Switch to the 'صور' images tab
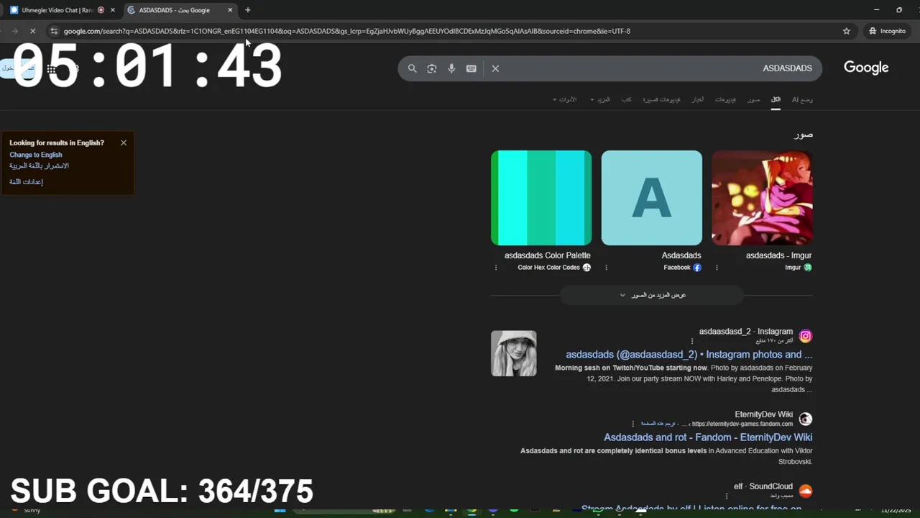Image resolution: width=920 pixels, height=518 pixels. click(753, 100)
